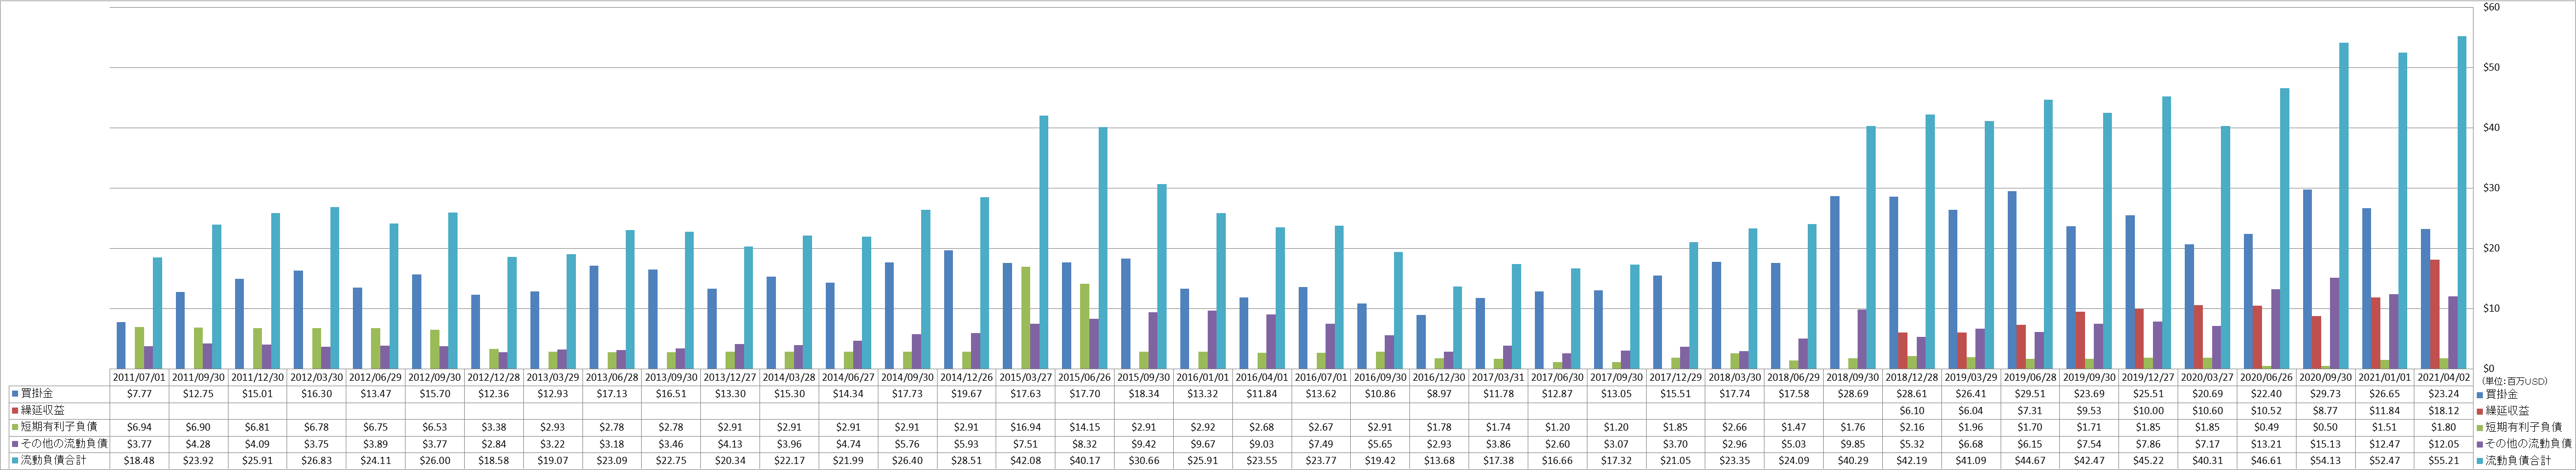Image resolution: width=2576 pixels, height=470 pixels.
Task: Click the 2013/06/28 date column header
Action: coord(612,378)
